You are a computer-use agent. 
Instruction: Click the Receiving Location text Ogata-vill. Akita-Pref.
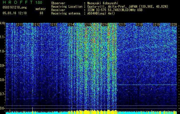(x=107, y=7)
